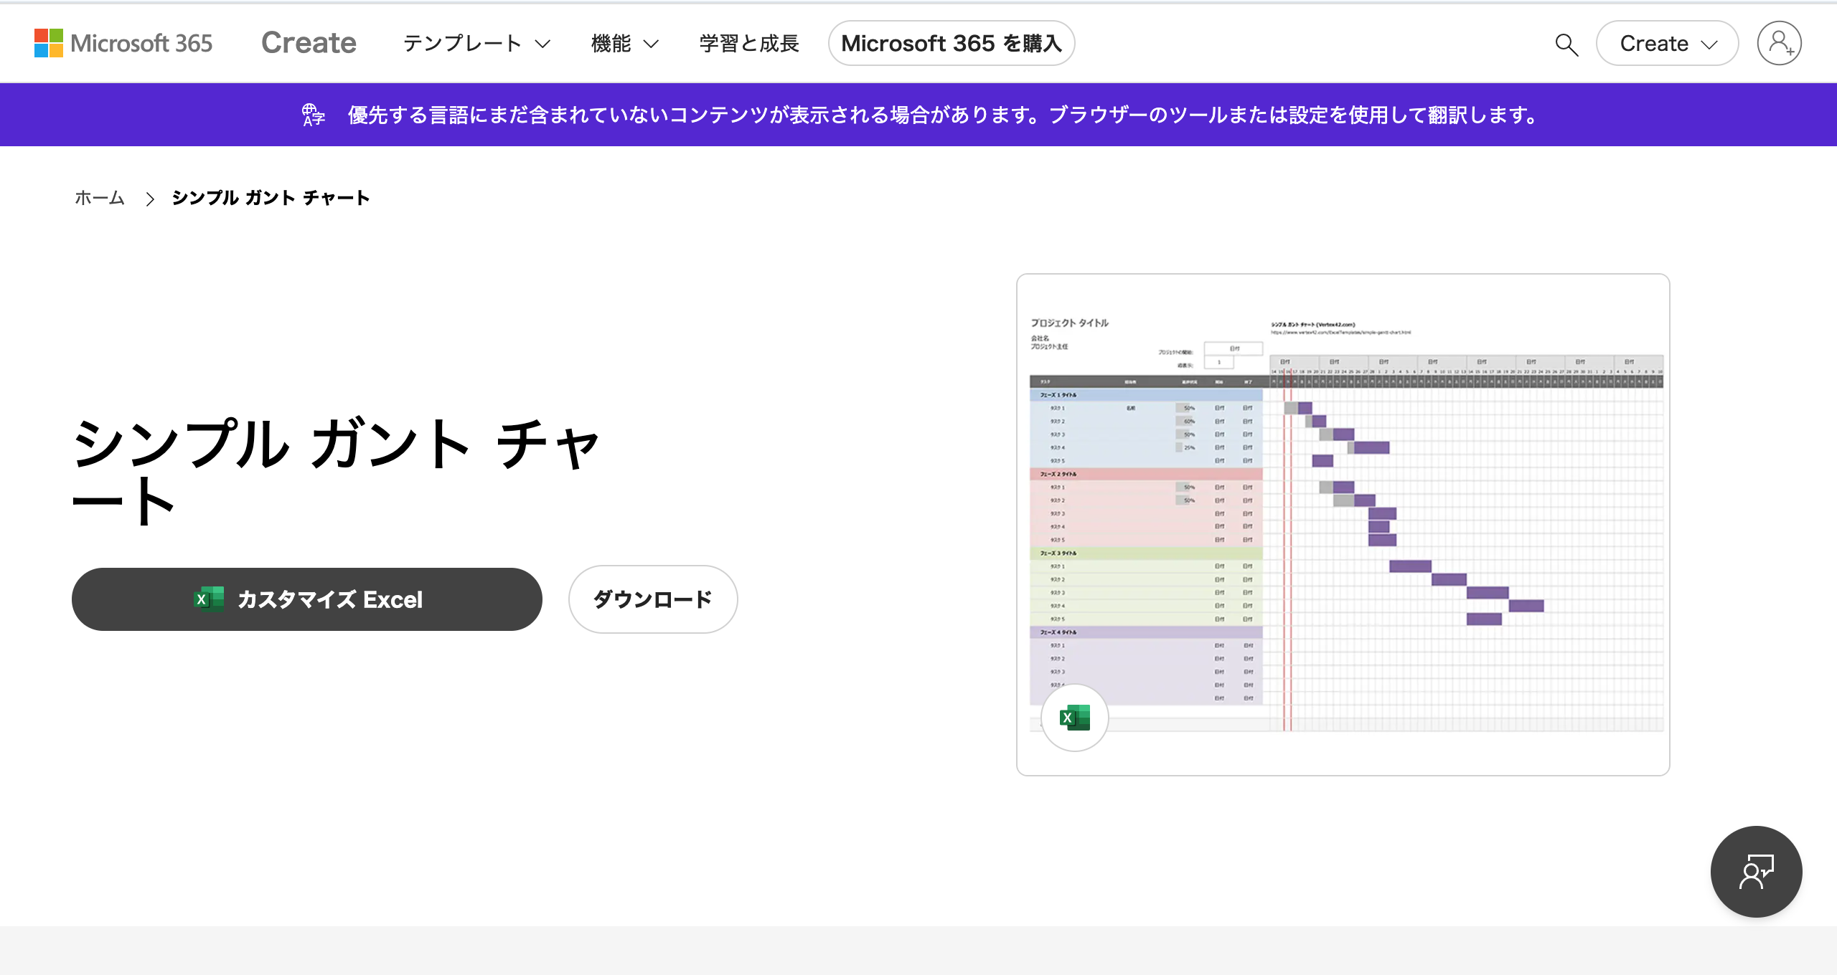Click the translation icon in purple banner
Viewport: 1837px width, 975px height.
pyautogui.click(x=313, y=115)
